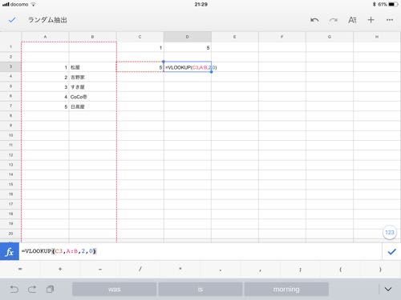The width and height of the screenshot is (401, 300).
Task: Tap the fx function button
Action: (x=10, y=251)
